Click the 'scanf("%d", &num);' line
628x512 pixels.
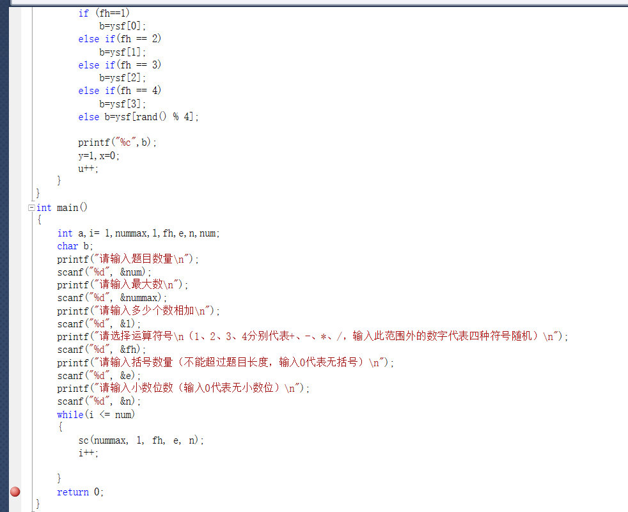[x=104, y=272]
